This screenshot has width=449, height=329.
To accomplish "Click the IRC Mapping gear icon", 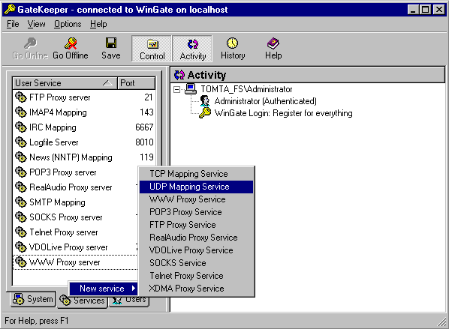I will point(20,127).
